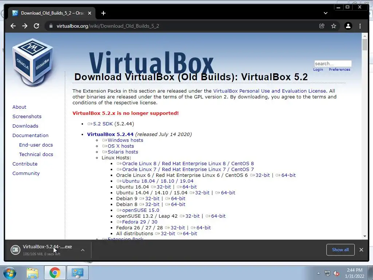Click the page vertical scrollbar thumb

tap(365, 44)
